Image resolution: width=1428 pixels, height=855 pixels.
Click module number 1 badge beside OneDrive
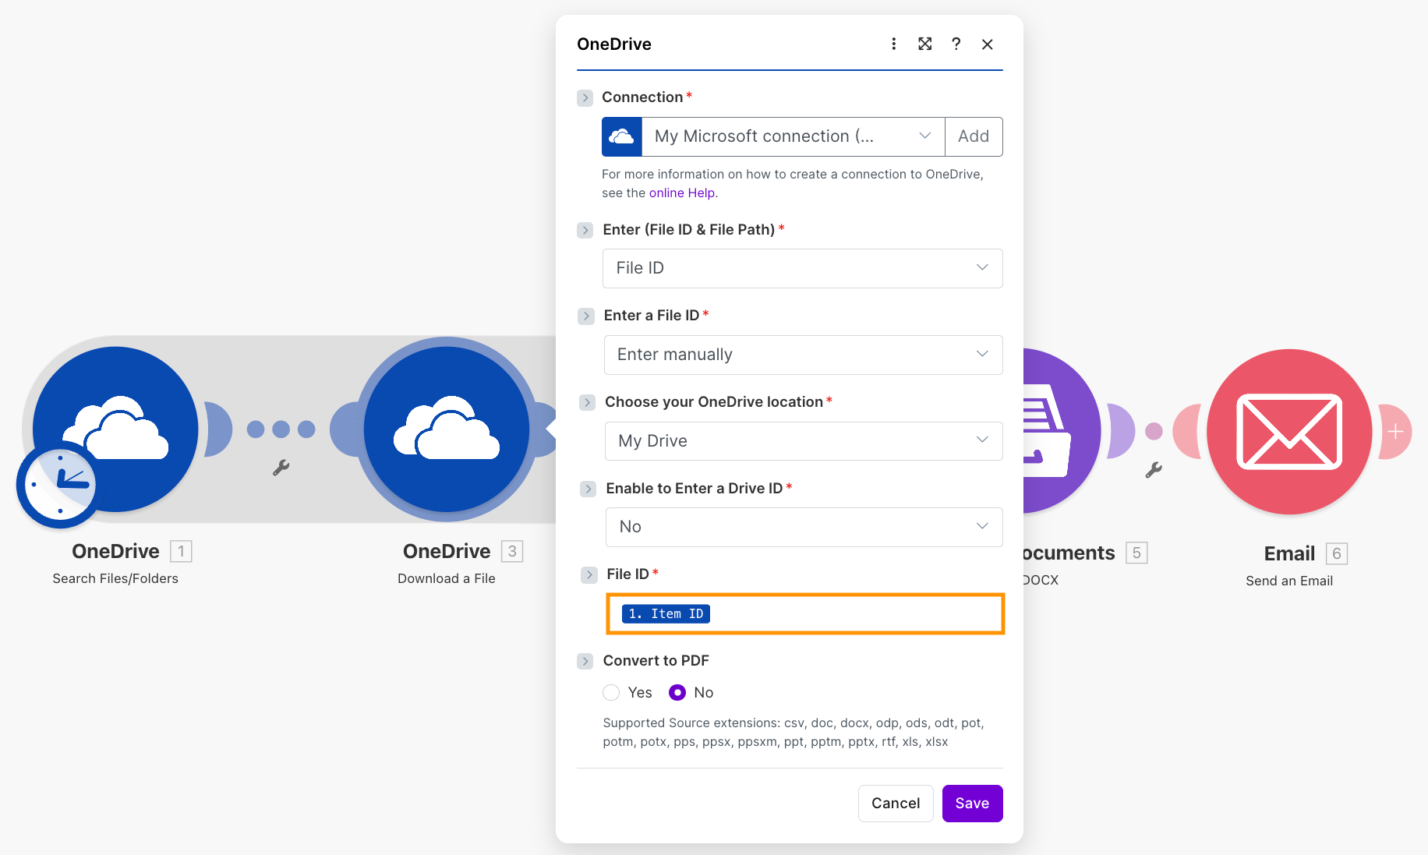point(181,551)
